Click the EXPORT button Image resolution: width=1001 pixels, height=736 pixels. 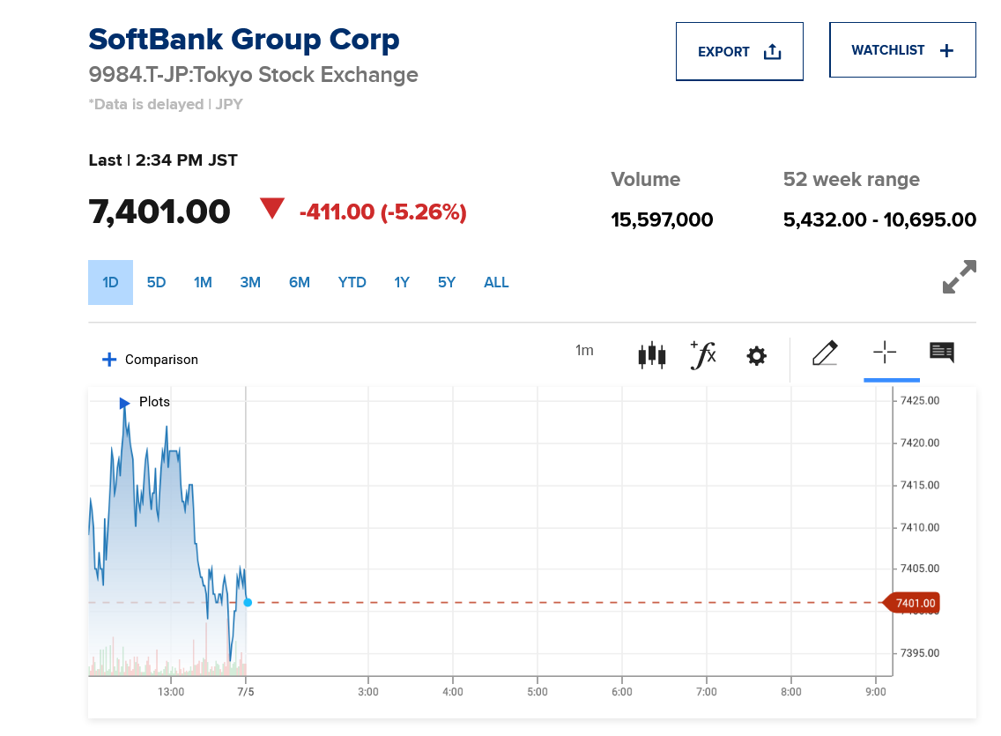point(739,51)
